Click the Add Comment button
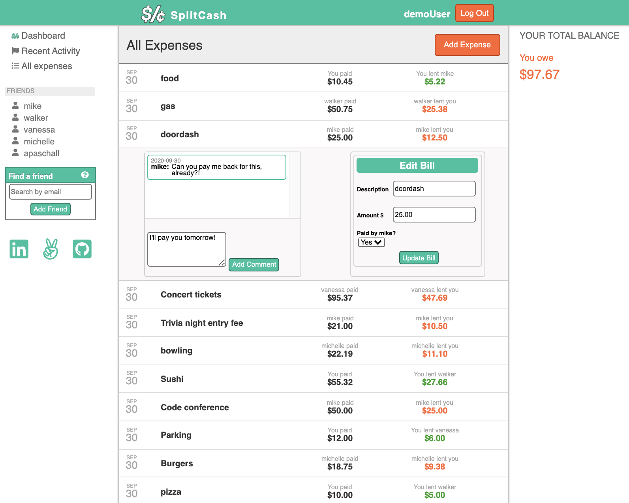The image size is (629, 503). (254, 265)
